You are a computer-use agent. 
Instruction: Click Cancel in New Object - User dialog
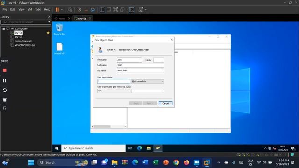[165, 103]
